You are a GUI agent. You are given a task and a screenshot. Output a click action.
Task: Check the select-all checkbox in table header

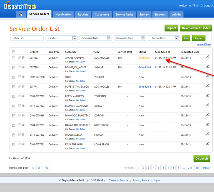pyautogui.click(x=14, y=52)
